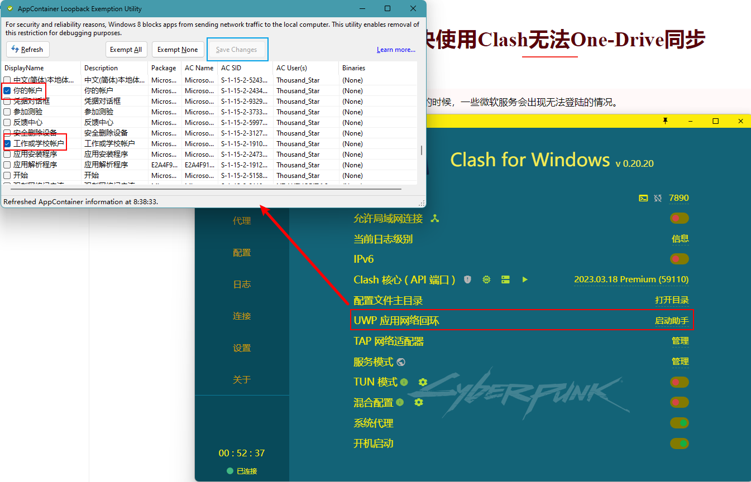The image size is (751, 482).
Task: Sort by the AC SID column header
Action: [245, 68]
